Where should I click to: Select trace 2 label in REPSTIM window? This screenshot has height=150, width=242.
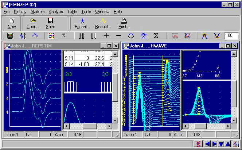[7, 84]
